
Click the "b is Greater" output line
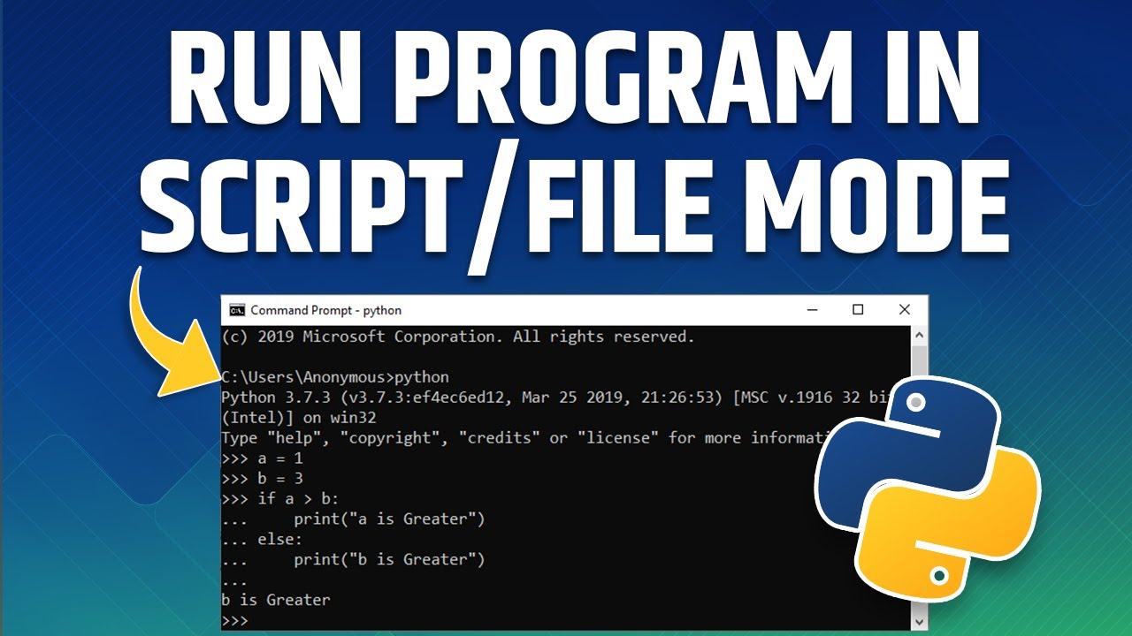276,600
